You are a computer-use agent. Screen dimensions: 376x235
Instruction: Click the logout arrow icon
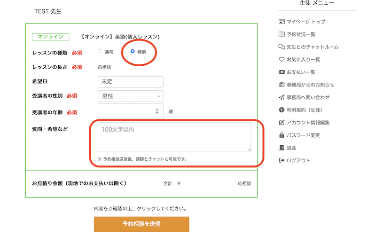click(x=282, y=161)
